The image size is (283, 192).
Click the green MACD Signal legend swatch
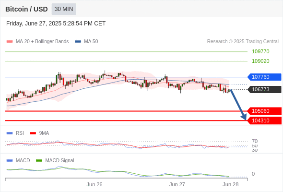(39, 161)
